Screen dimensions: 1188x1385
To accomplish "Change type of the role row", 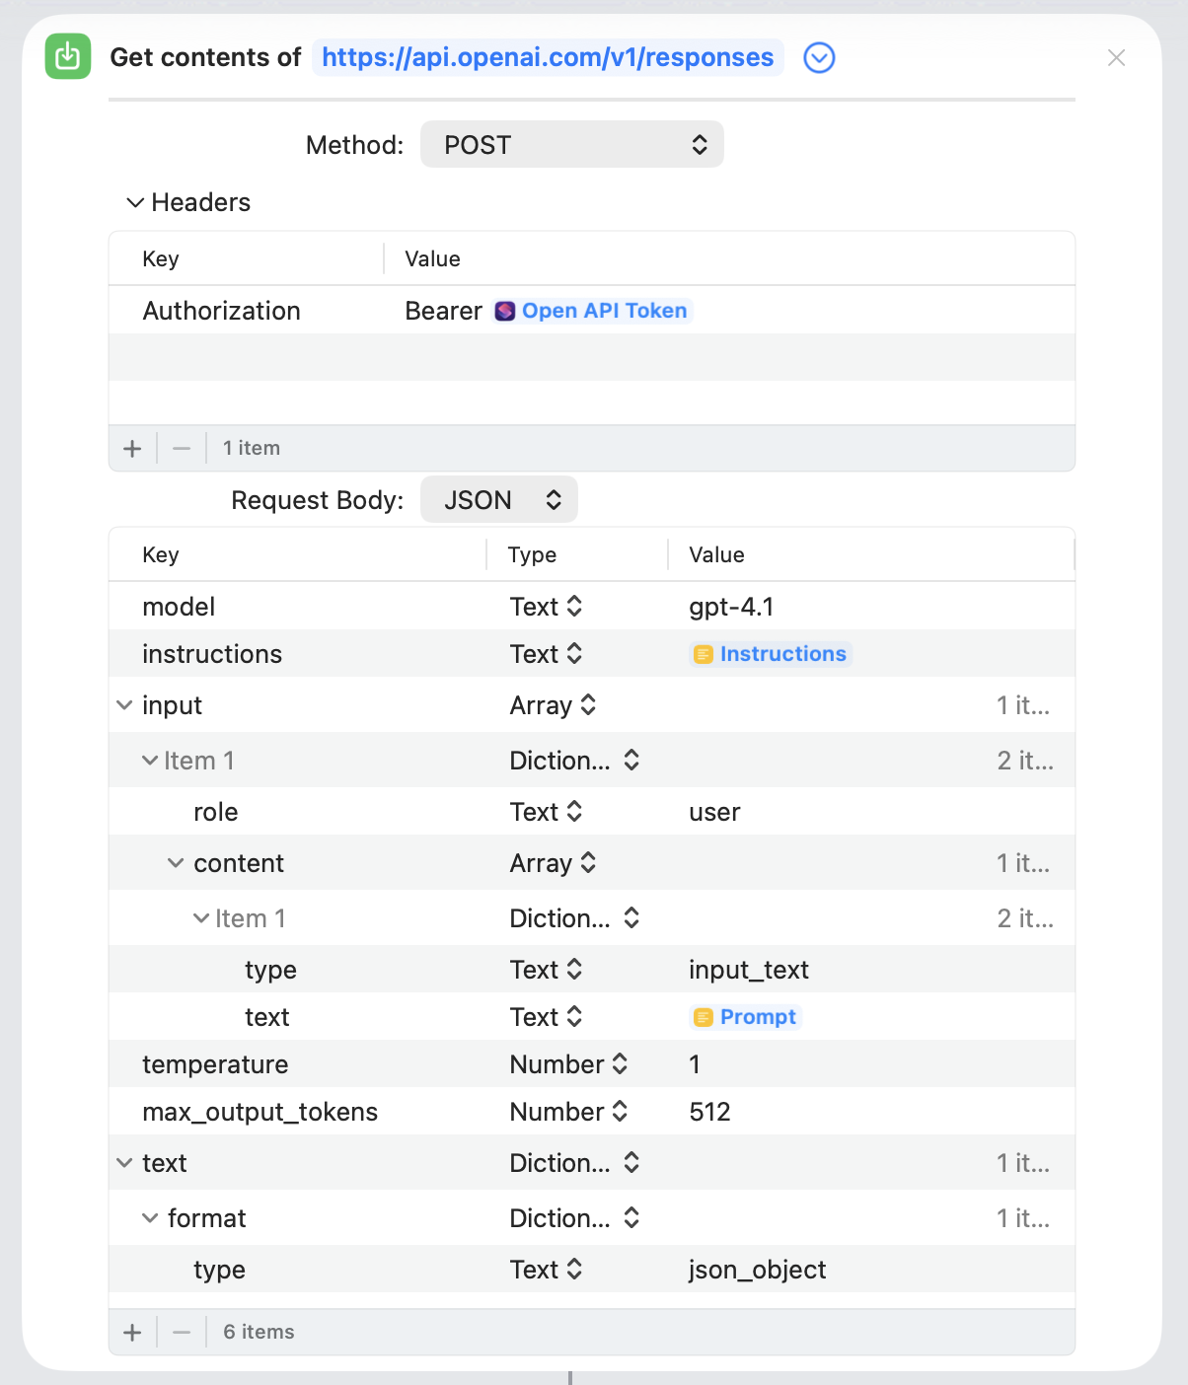I will click(x=546, y=812).
